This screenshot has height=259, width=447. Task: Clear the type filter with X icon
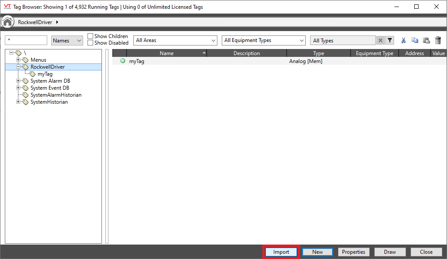(x=381, y=40)
